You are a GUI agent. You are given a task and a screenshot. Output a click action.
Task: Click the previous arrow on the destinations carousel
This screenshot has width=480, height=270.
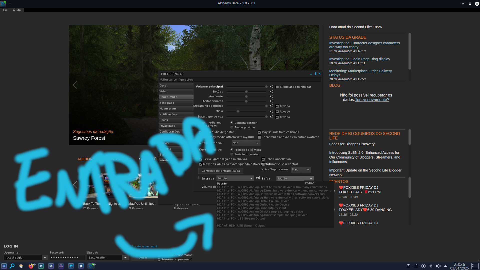75,185
